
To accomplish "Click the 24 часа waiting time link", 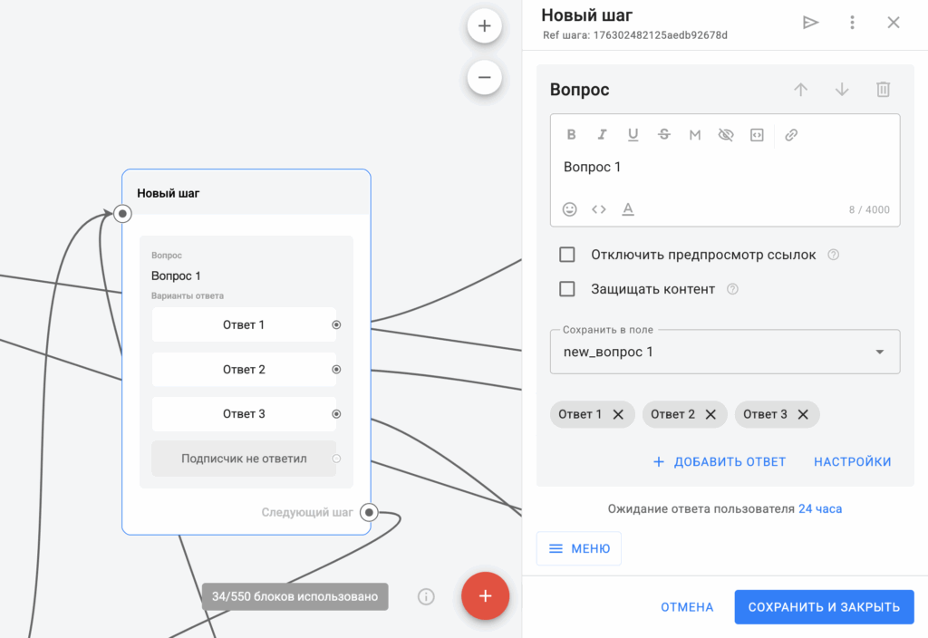I will 820,508.
